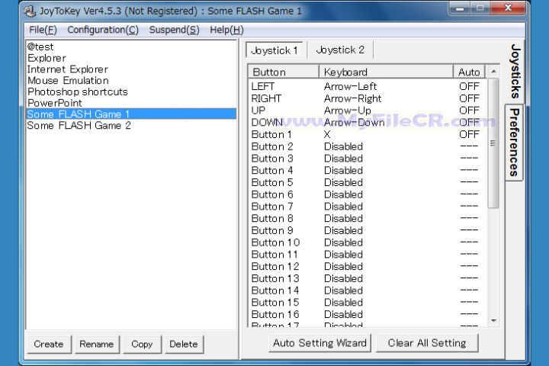
Task: Select the Button 14 row
Action: click(x=368, y=291)
